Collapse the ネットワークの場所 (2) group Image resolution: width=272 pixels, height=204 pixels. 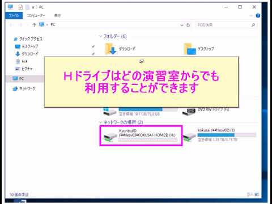coord(100,122)
